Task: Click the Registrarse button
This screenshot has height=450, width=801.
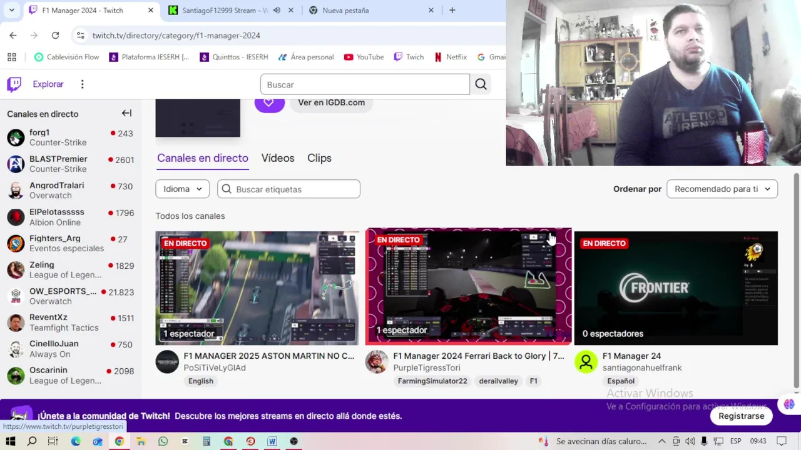Action: click(x=741, y=416)
